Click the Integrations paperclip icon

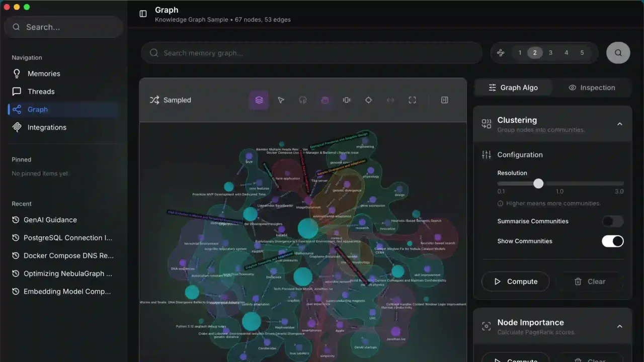17,127
